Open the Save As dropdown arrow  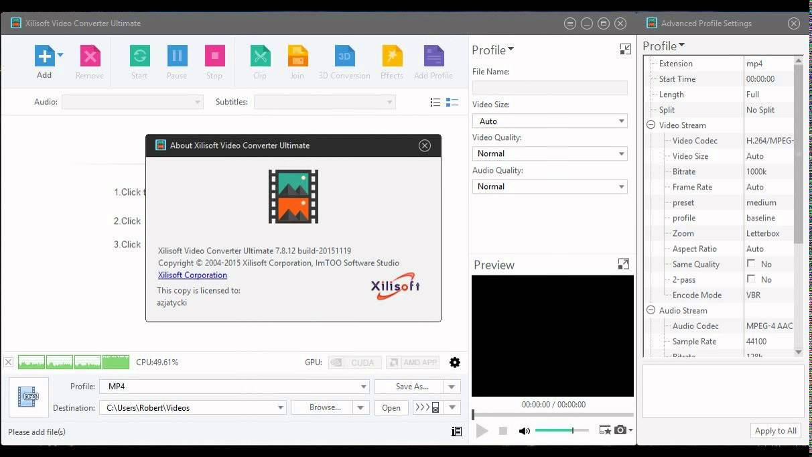click(x=452, y=387)
